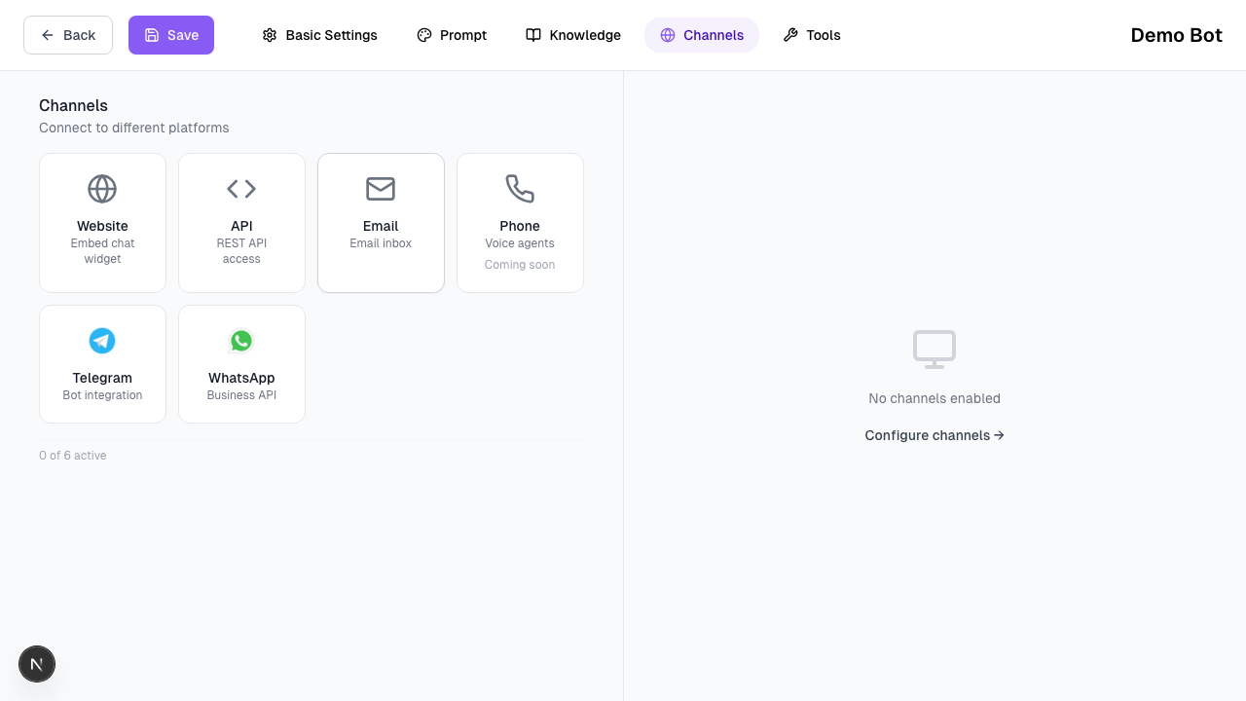Click the Demo Bot title
This screenshot has width=1246, height=701.
[1176, 35]
